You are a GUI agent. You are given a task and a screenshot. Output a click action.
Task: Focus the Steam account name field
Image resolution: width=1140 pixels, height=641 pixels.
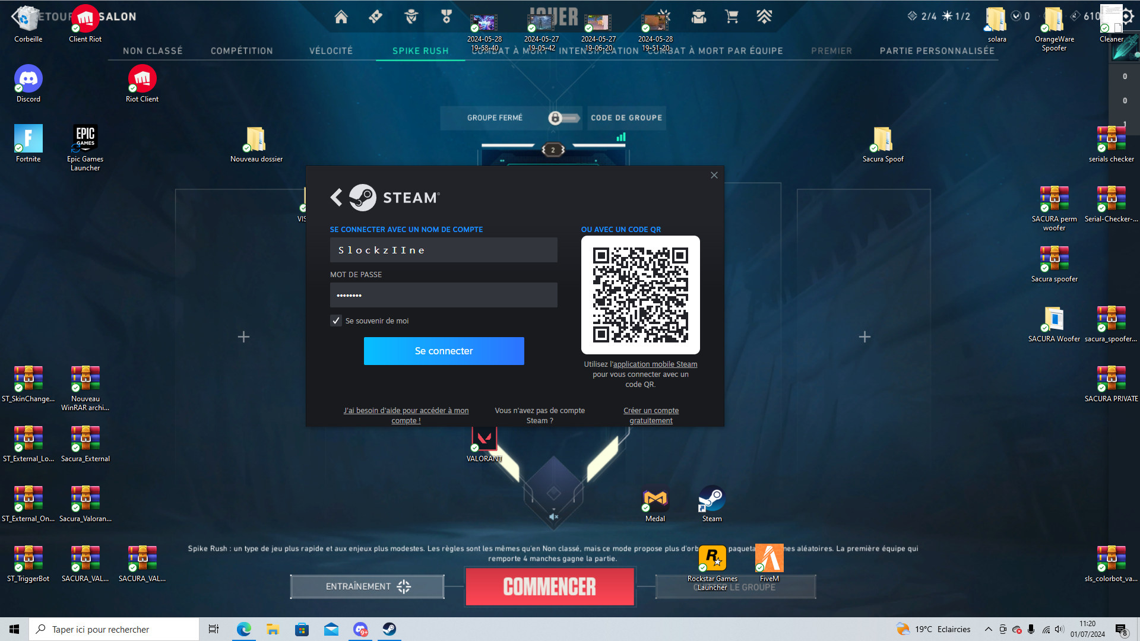pos(444,250)
